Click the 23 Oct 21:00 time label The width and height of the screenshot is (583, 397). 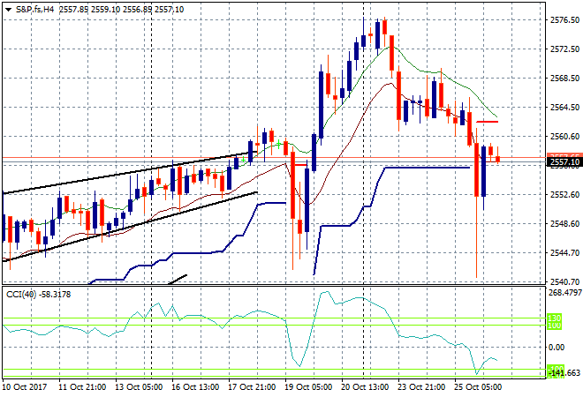[421, 387]
